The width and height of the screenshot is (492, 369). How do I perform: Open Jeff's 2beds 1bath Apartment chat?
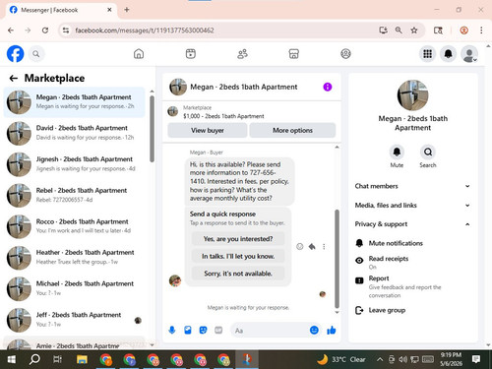pos(74,320)
